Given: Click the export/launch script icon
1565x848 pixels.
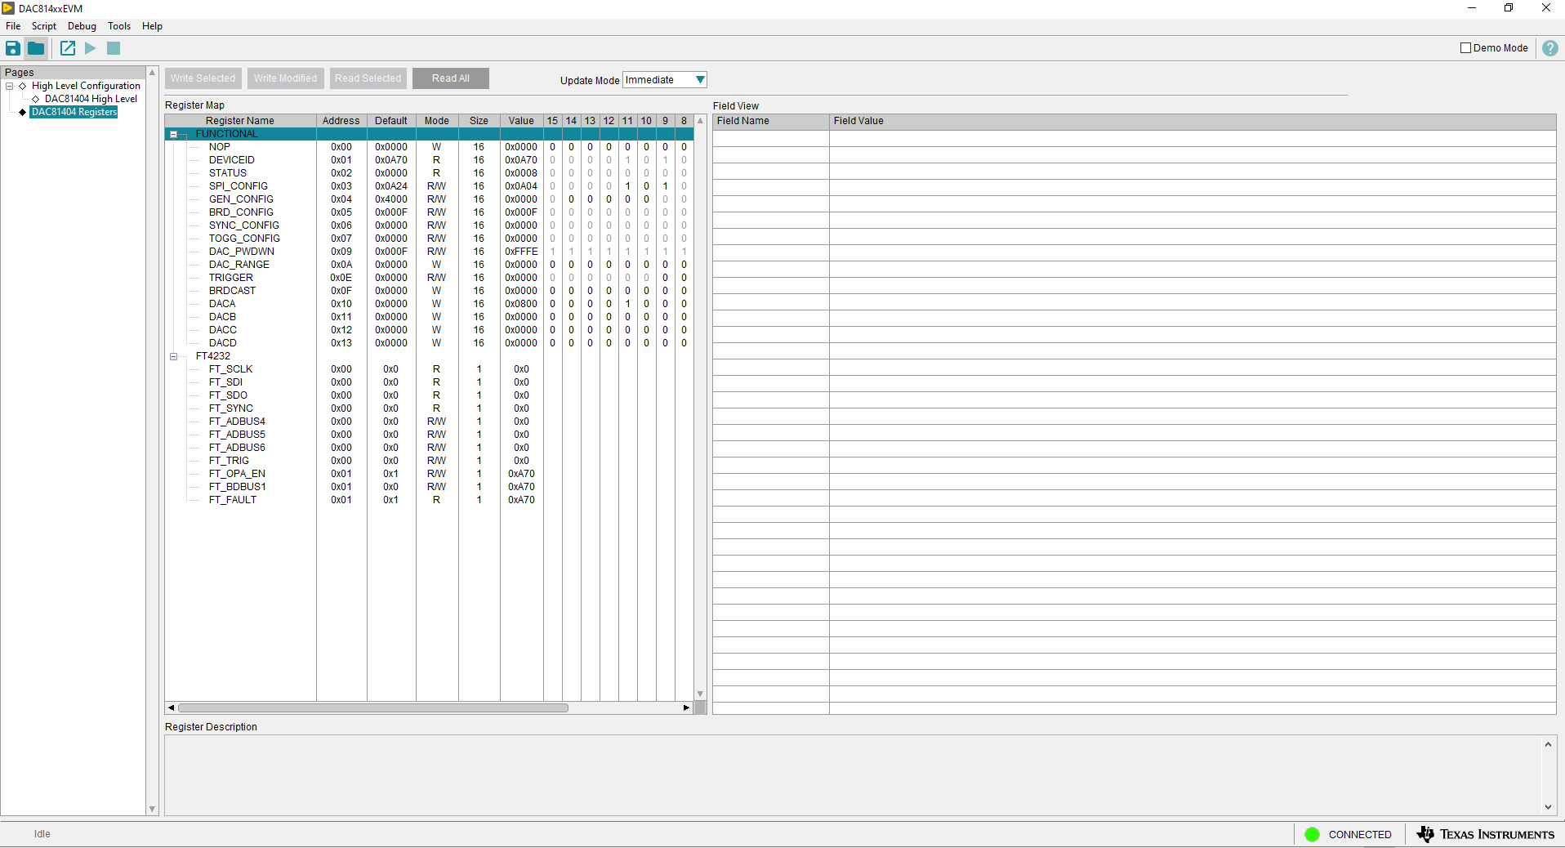Looking at the screenshot, I should (x=68, y=48).
